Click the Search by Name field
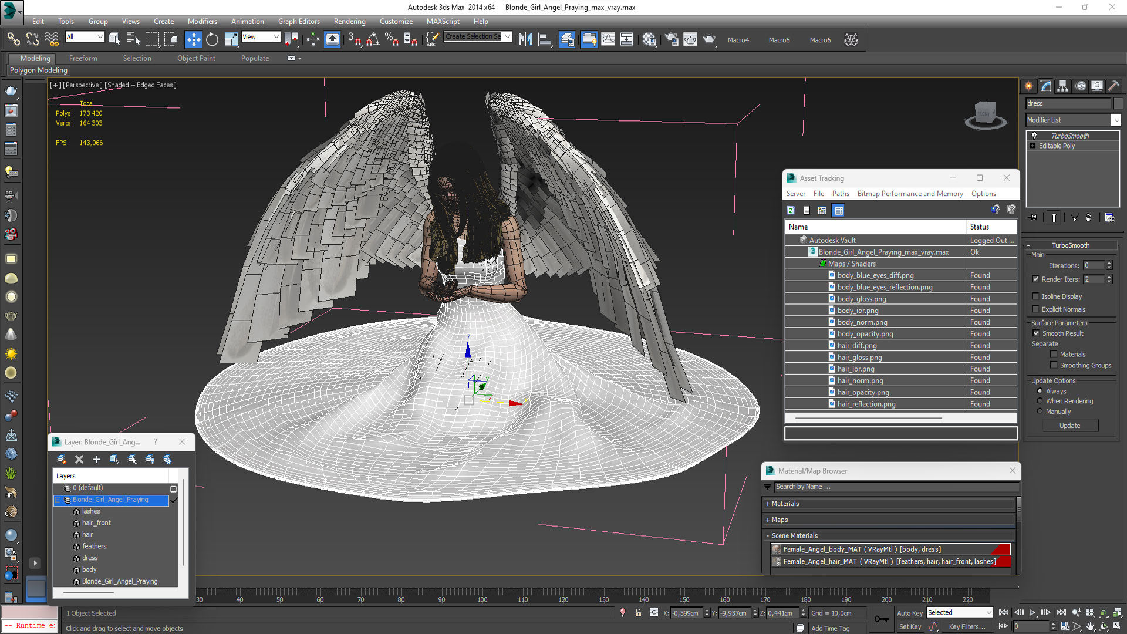The image size is (1127, 634). [896, 487]
